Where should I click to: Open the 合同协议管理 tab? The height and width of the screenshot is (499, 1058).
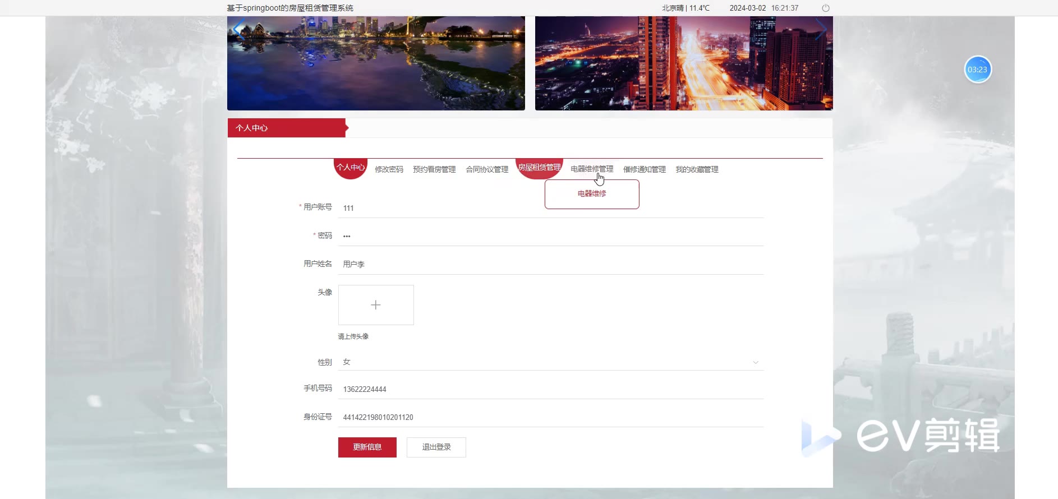pyautogui.click(x=487, y=169)
